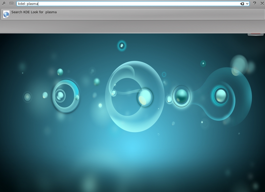The width and height of the screenshot is (265, 192).
Task: Close the KRunner search bar
Action: click(x=262, y=4)
